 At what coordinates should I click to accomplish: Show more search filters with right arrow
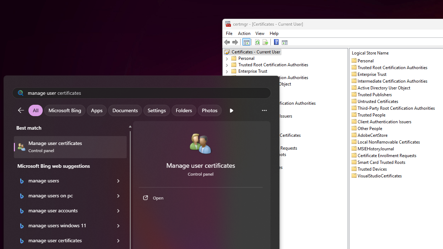tap(231, 110)
